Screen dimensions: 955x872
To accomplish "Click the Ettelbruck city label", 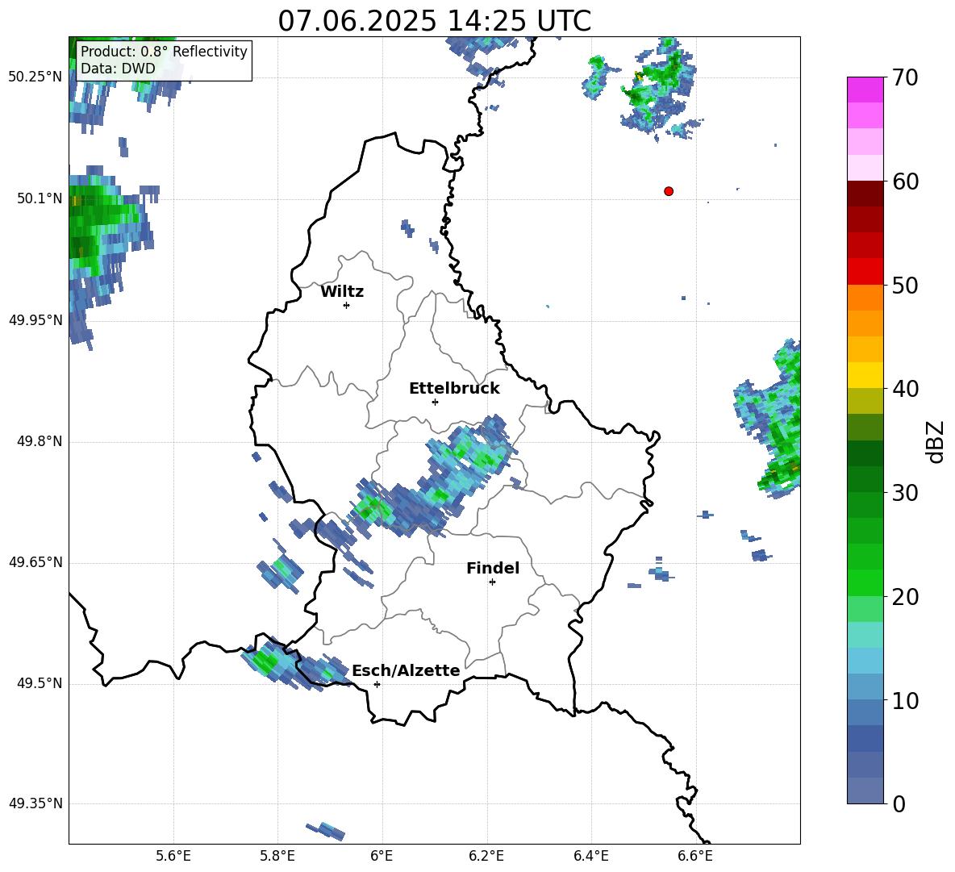I will [454, 389].
